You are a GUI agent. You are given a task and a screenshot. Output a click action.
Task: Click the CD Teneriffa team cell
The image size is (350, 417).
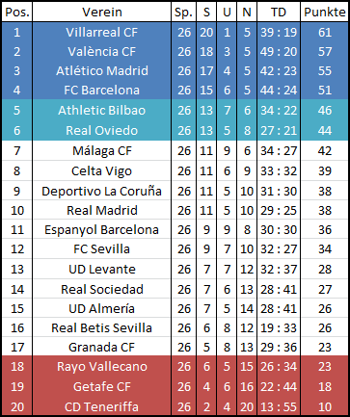click(101, 406)
